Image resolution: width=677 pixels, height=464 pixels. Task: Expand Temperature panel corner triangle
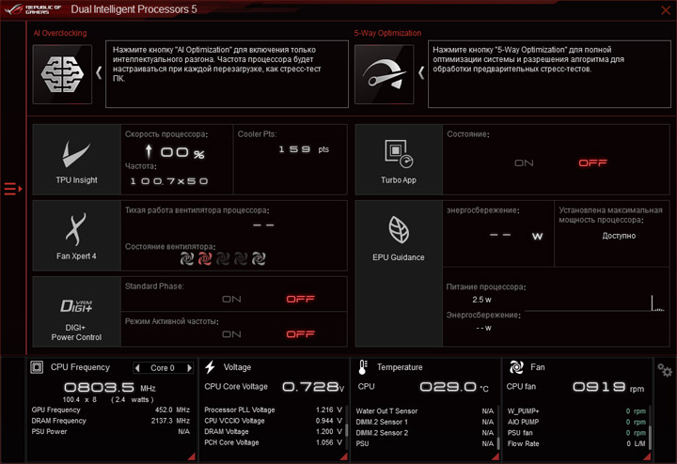click(496, 456)
